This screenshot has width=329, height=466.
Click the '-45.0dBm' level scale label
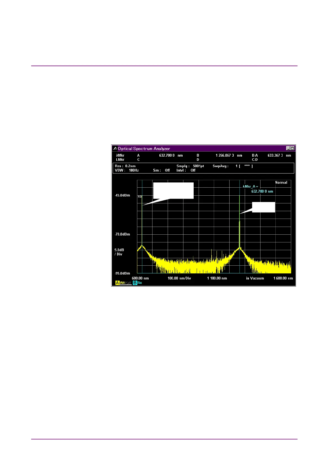point(122,195)
